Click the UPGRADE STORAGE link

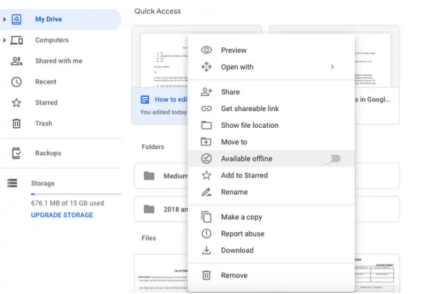click(x=62, y=215)
